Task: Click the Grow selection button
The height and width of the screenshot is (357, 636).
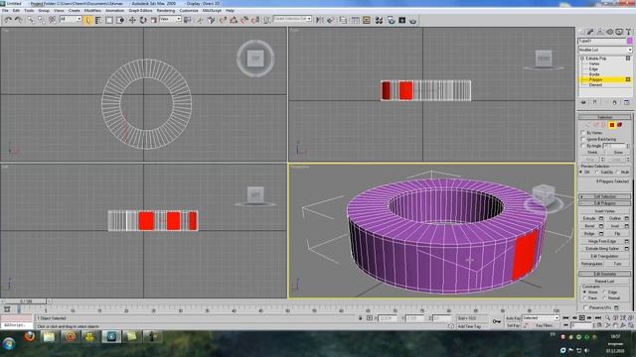Action: click(x=618, y=152)
